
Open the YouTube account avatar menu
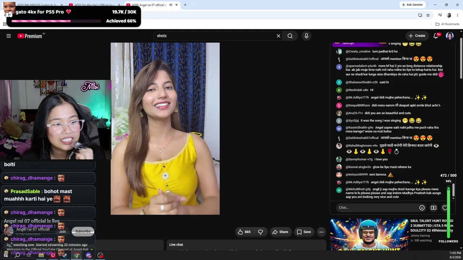coord(450,36)
